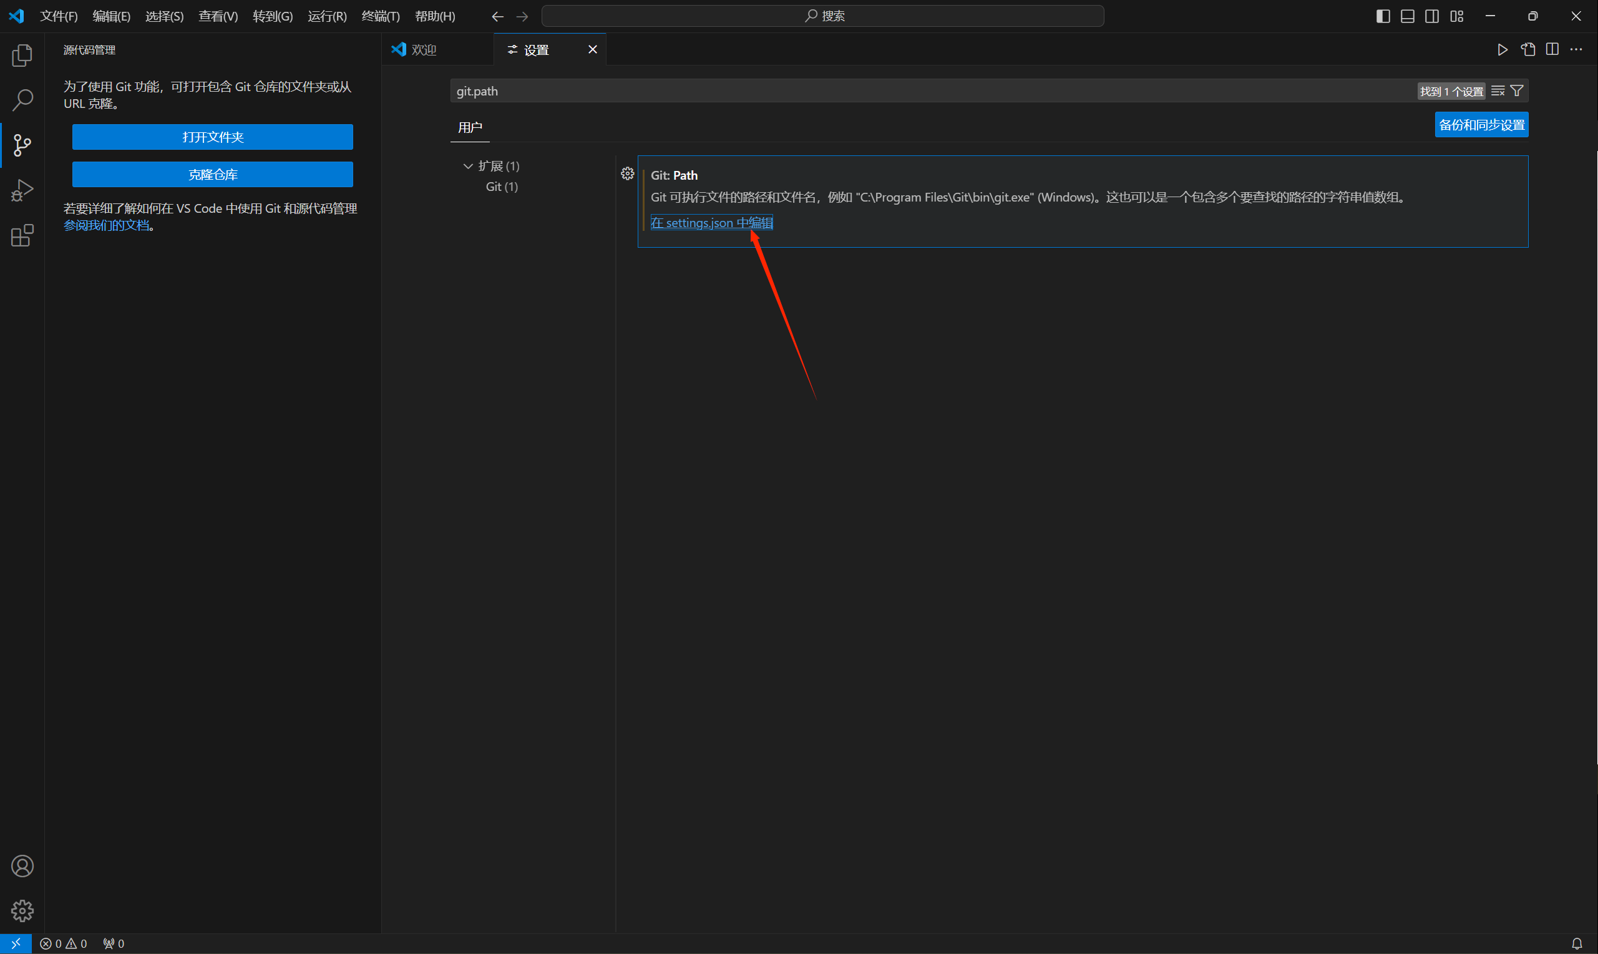Image resolution: width=1598 pixels, height=954 pixels.
Task: Toggle secondary side bar layout icon
Action: pos(1432,16)
